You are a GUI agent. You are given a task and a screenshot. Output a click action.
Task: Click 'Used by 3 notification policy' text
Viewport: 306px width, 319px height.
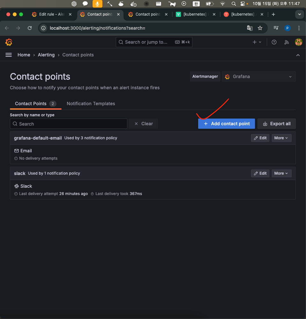tap(91, 138)
